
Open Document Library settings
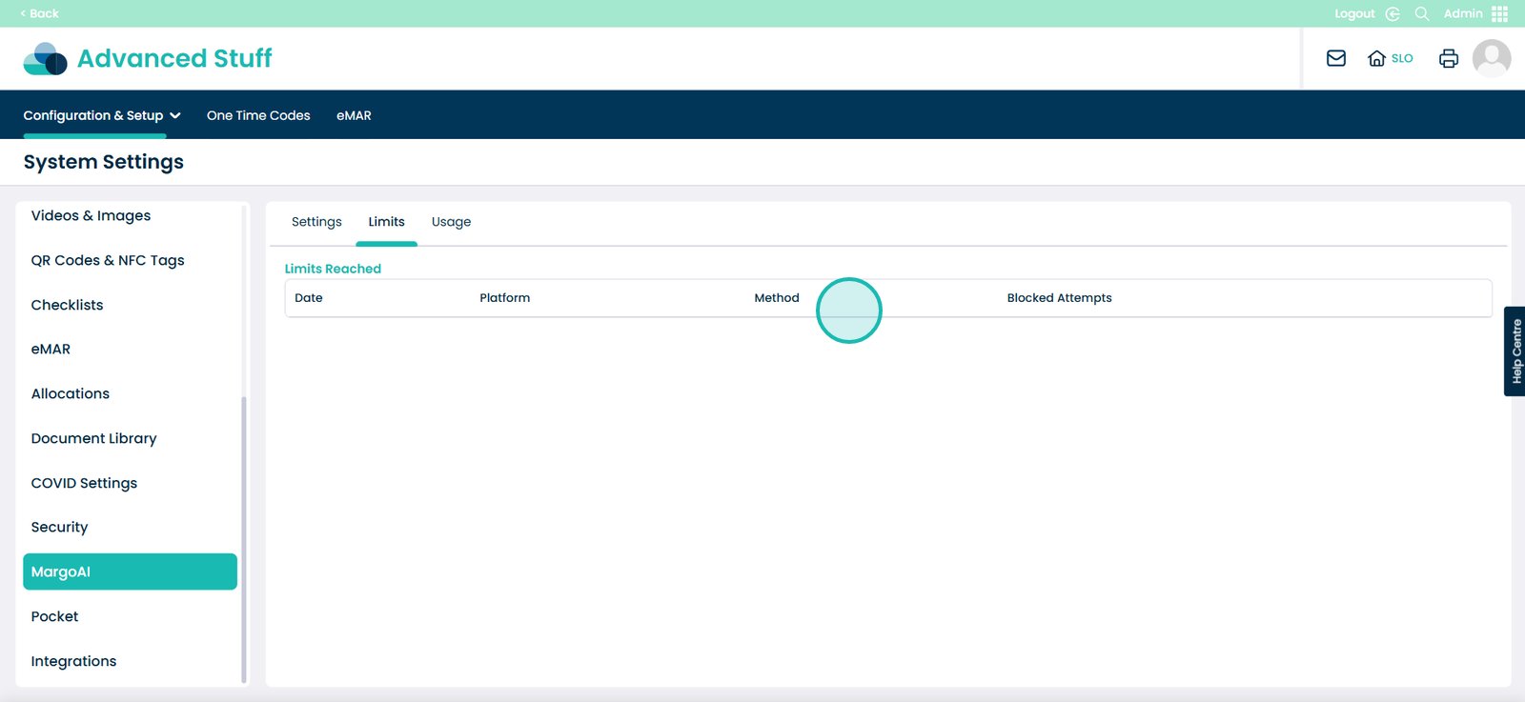click(93, 438)
